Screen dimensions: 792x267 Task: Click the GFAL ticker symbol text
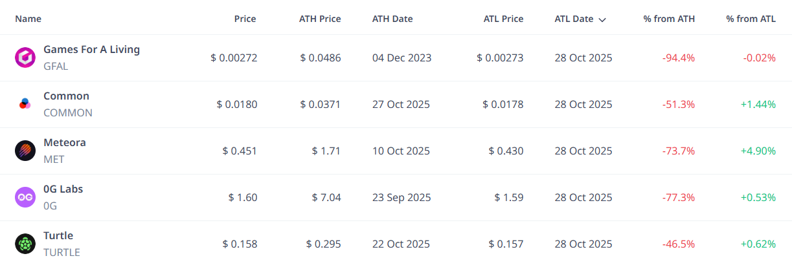tap(56, 66)
